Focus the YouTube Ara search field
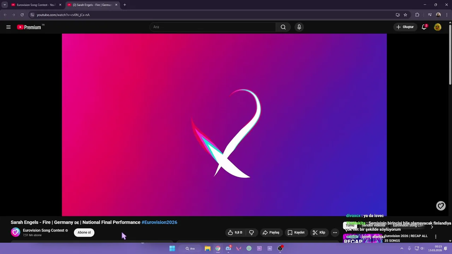This screenshot has height=254, width=452. 213,27
